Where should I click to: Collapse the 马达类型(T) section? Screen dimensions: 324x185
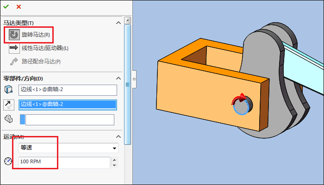click(x=118, y=23)
